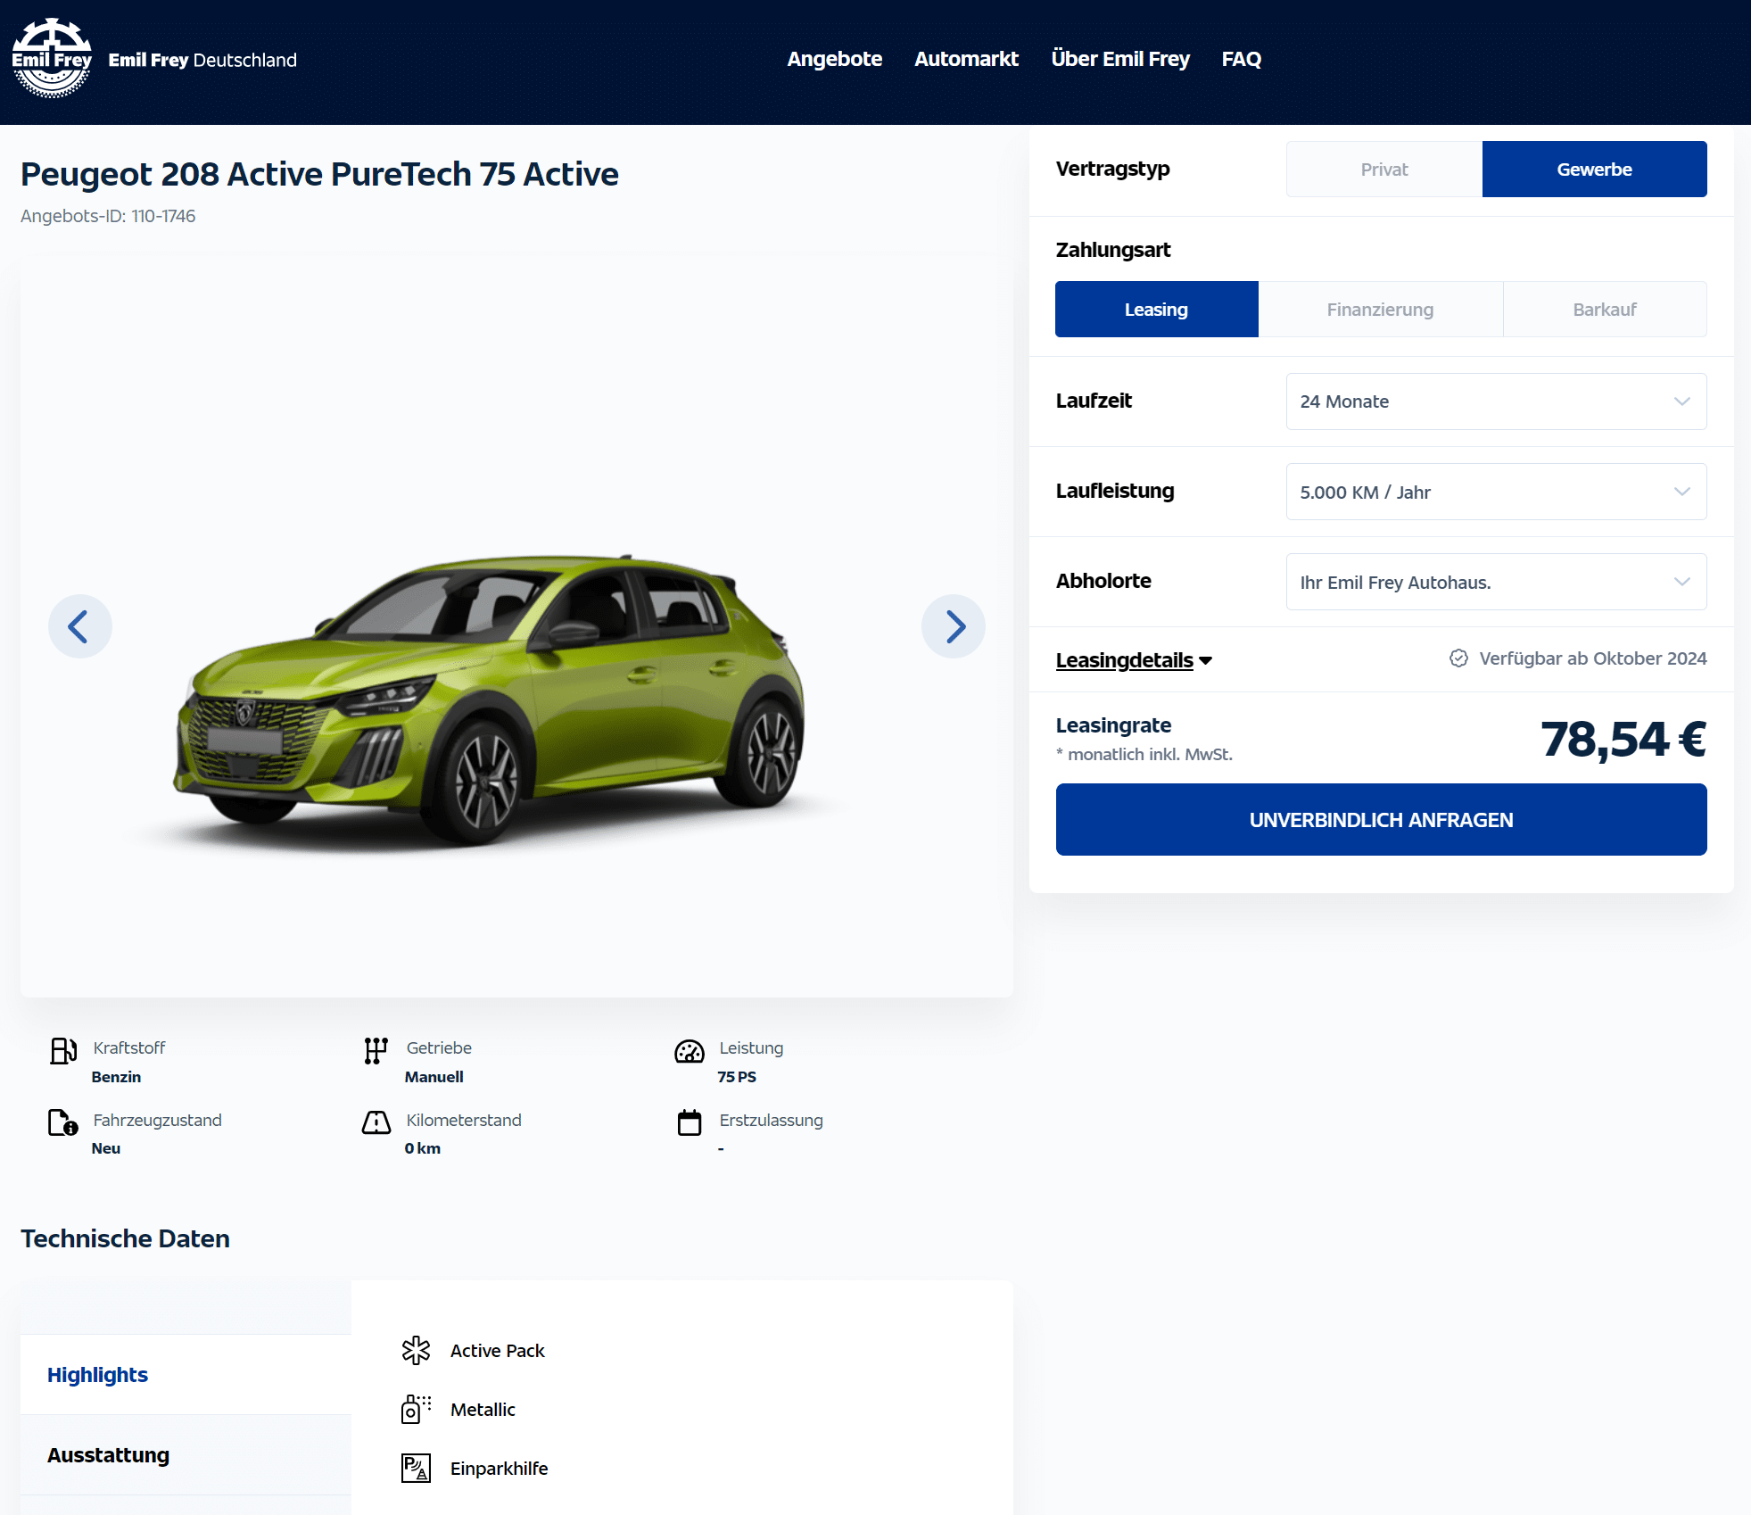Click the Benzin fuel value
The height and width of the screenshot is (1515, 1751).
coord(116,1077)
